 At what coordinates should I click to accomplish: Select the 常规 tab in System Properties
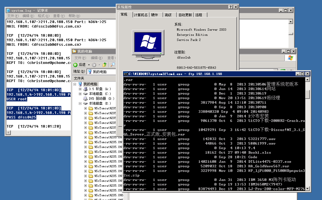tap(124, 14)
